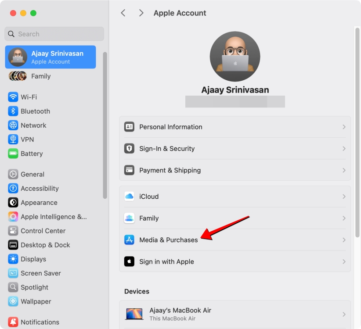Click the iCloud cloud icon
Image resolution: width=361 pixels, height=329 pixels.
pyautogui.click(x=129, y=197)
